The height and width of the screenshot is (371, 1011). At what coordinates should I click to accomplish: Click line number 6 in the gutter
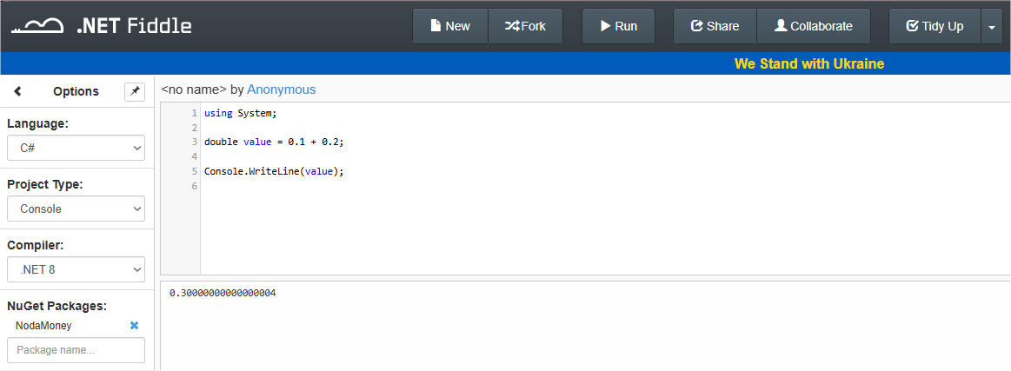[194, 186]
